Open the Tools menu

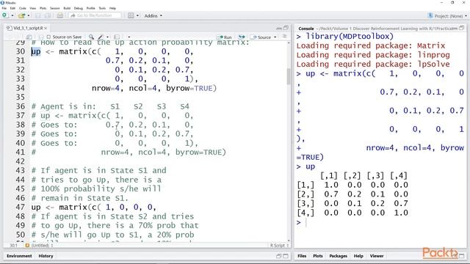tap(102, 8)
